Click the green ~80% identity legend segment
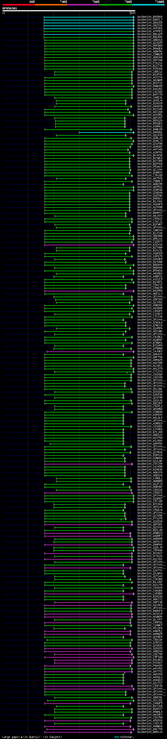This screenshot has height=739, width=167. (116, 5)
